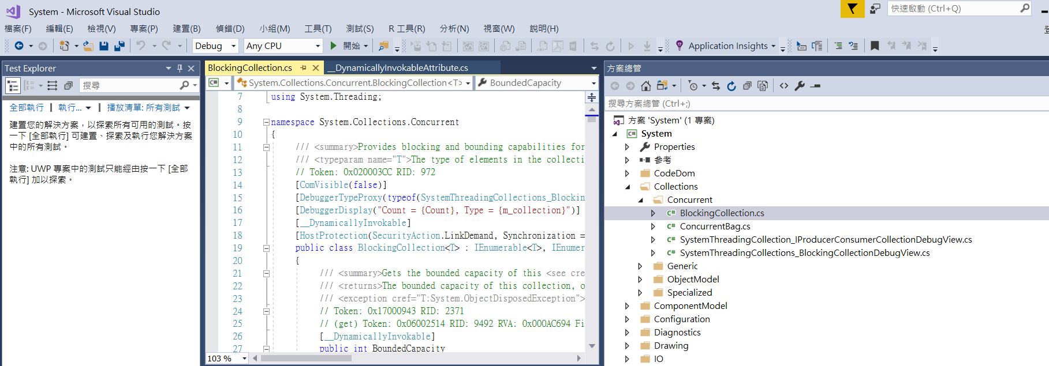
Task: Save the current file with disk icon
Action: coord(104,46)
